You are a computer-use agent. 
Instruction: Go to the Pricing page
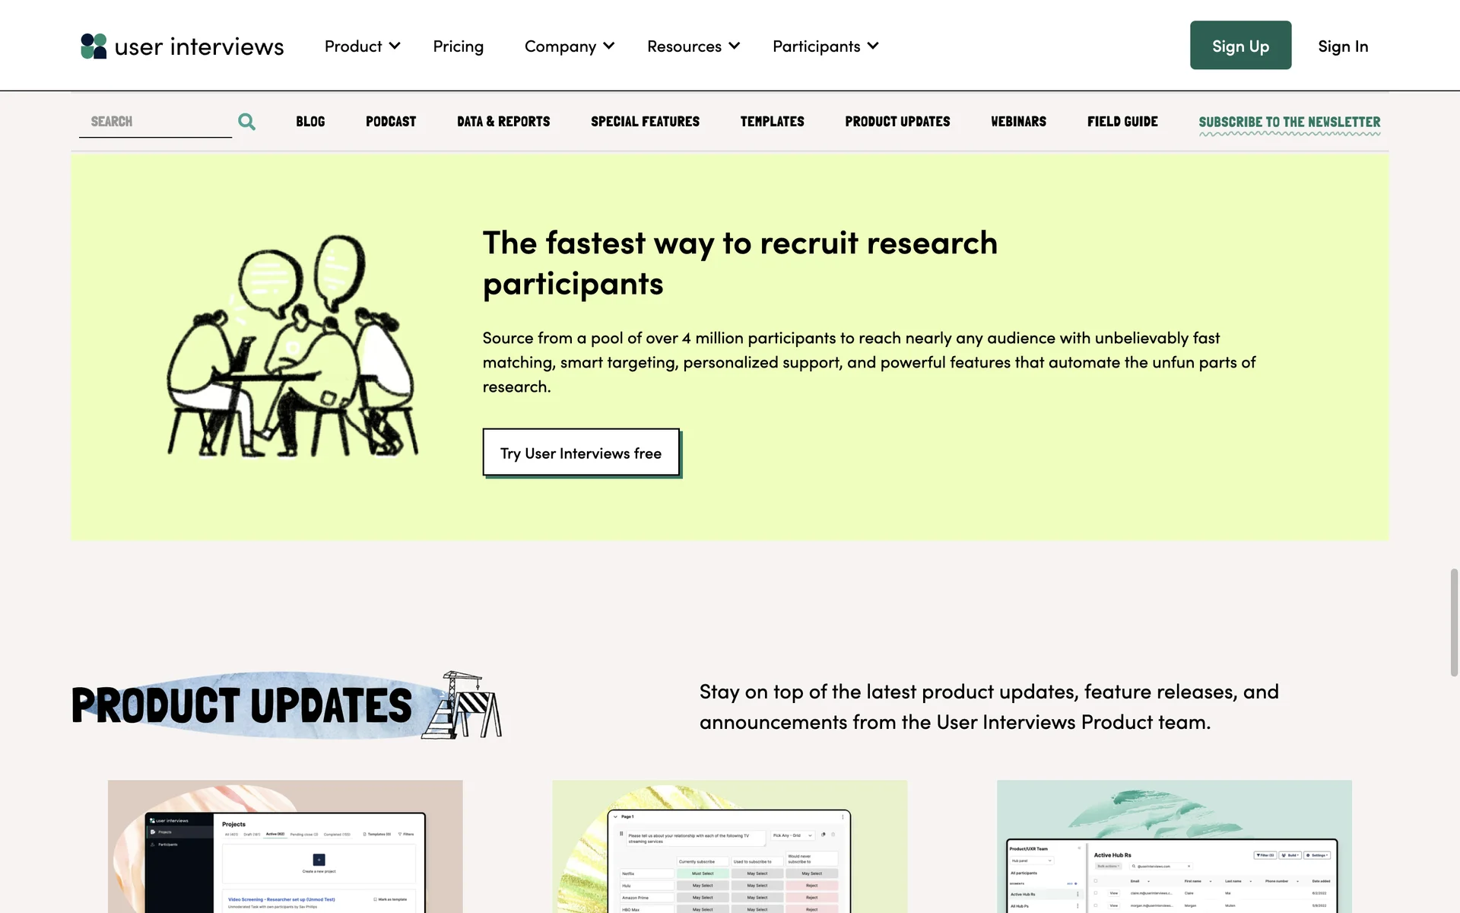coord(458,46)
